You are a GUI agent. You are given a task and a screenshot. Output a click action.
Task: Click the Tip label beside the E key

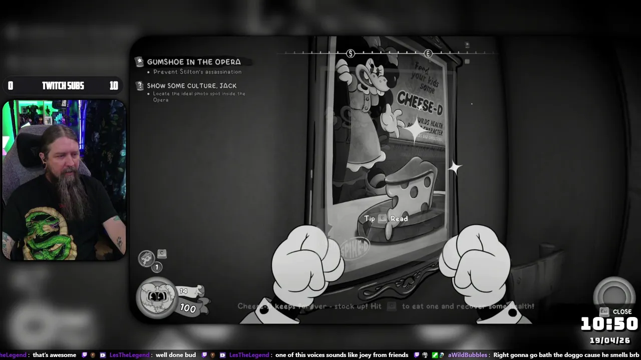(370, 218)
